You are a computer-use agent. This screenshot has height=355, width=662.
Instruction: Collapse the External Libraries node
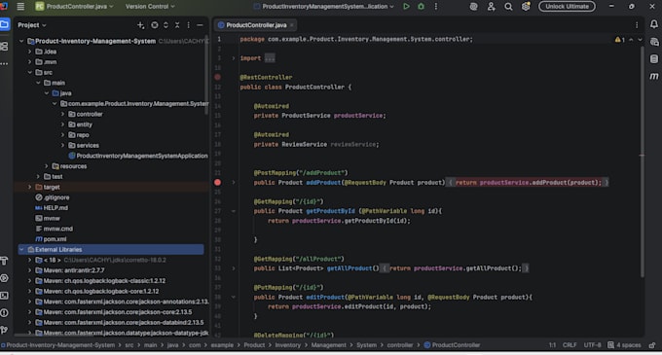click(x=21, y=250)
